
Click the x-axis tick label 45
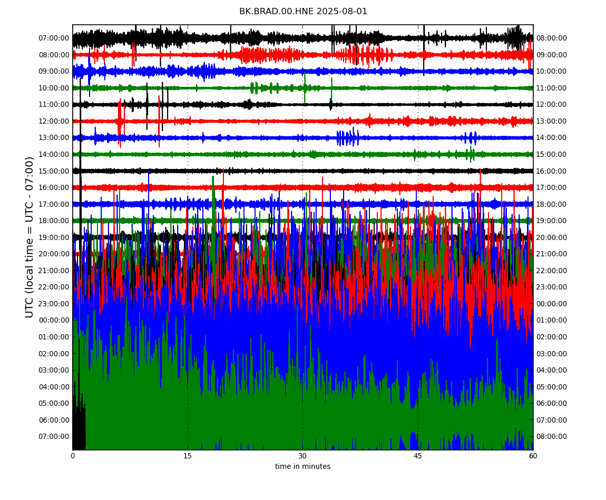coord(418,456)
